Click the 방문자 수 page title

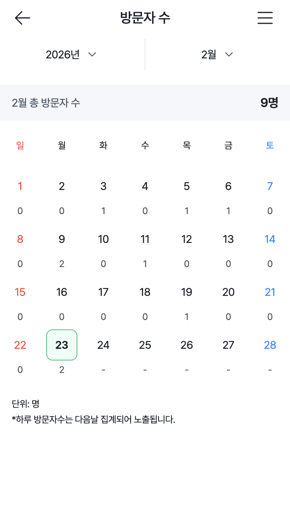[145, 18]
